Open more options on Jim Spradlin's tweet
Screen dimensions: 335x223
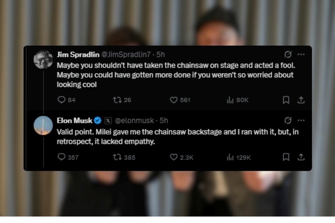(x=301, y=55)
